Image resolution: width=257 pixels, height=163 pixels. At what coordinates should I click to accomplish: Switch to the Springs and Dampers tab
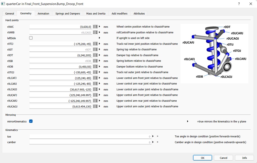tap(68, 13)
